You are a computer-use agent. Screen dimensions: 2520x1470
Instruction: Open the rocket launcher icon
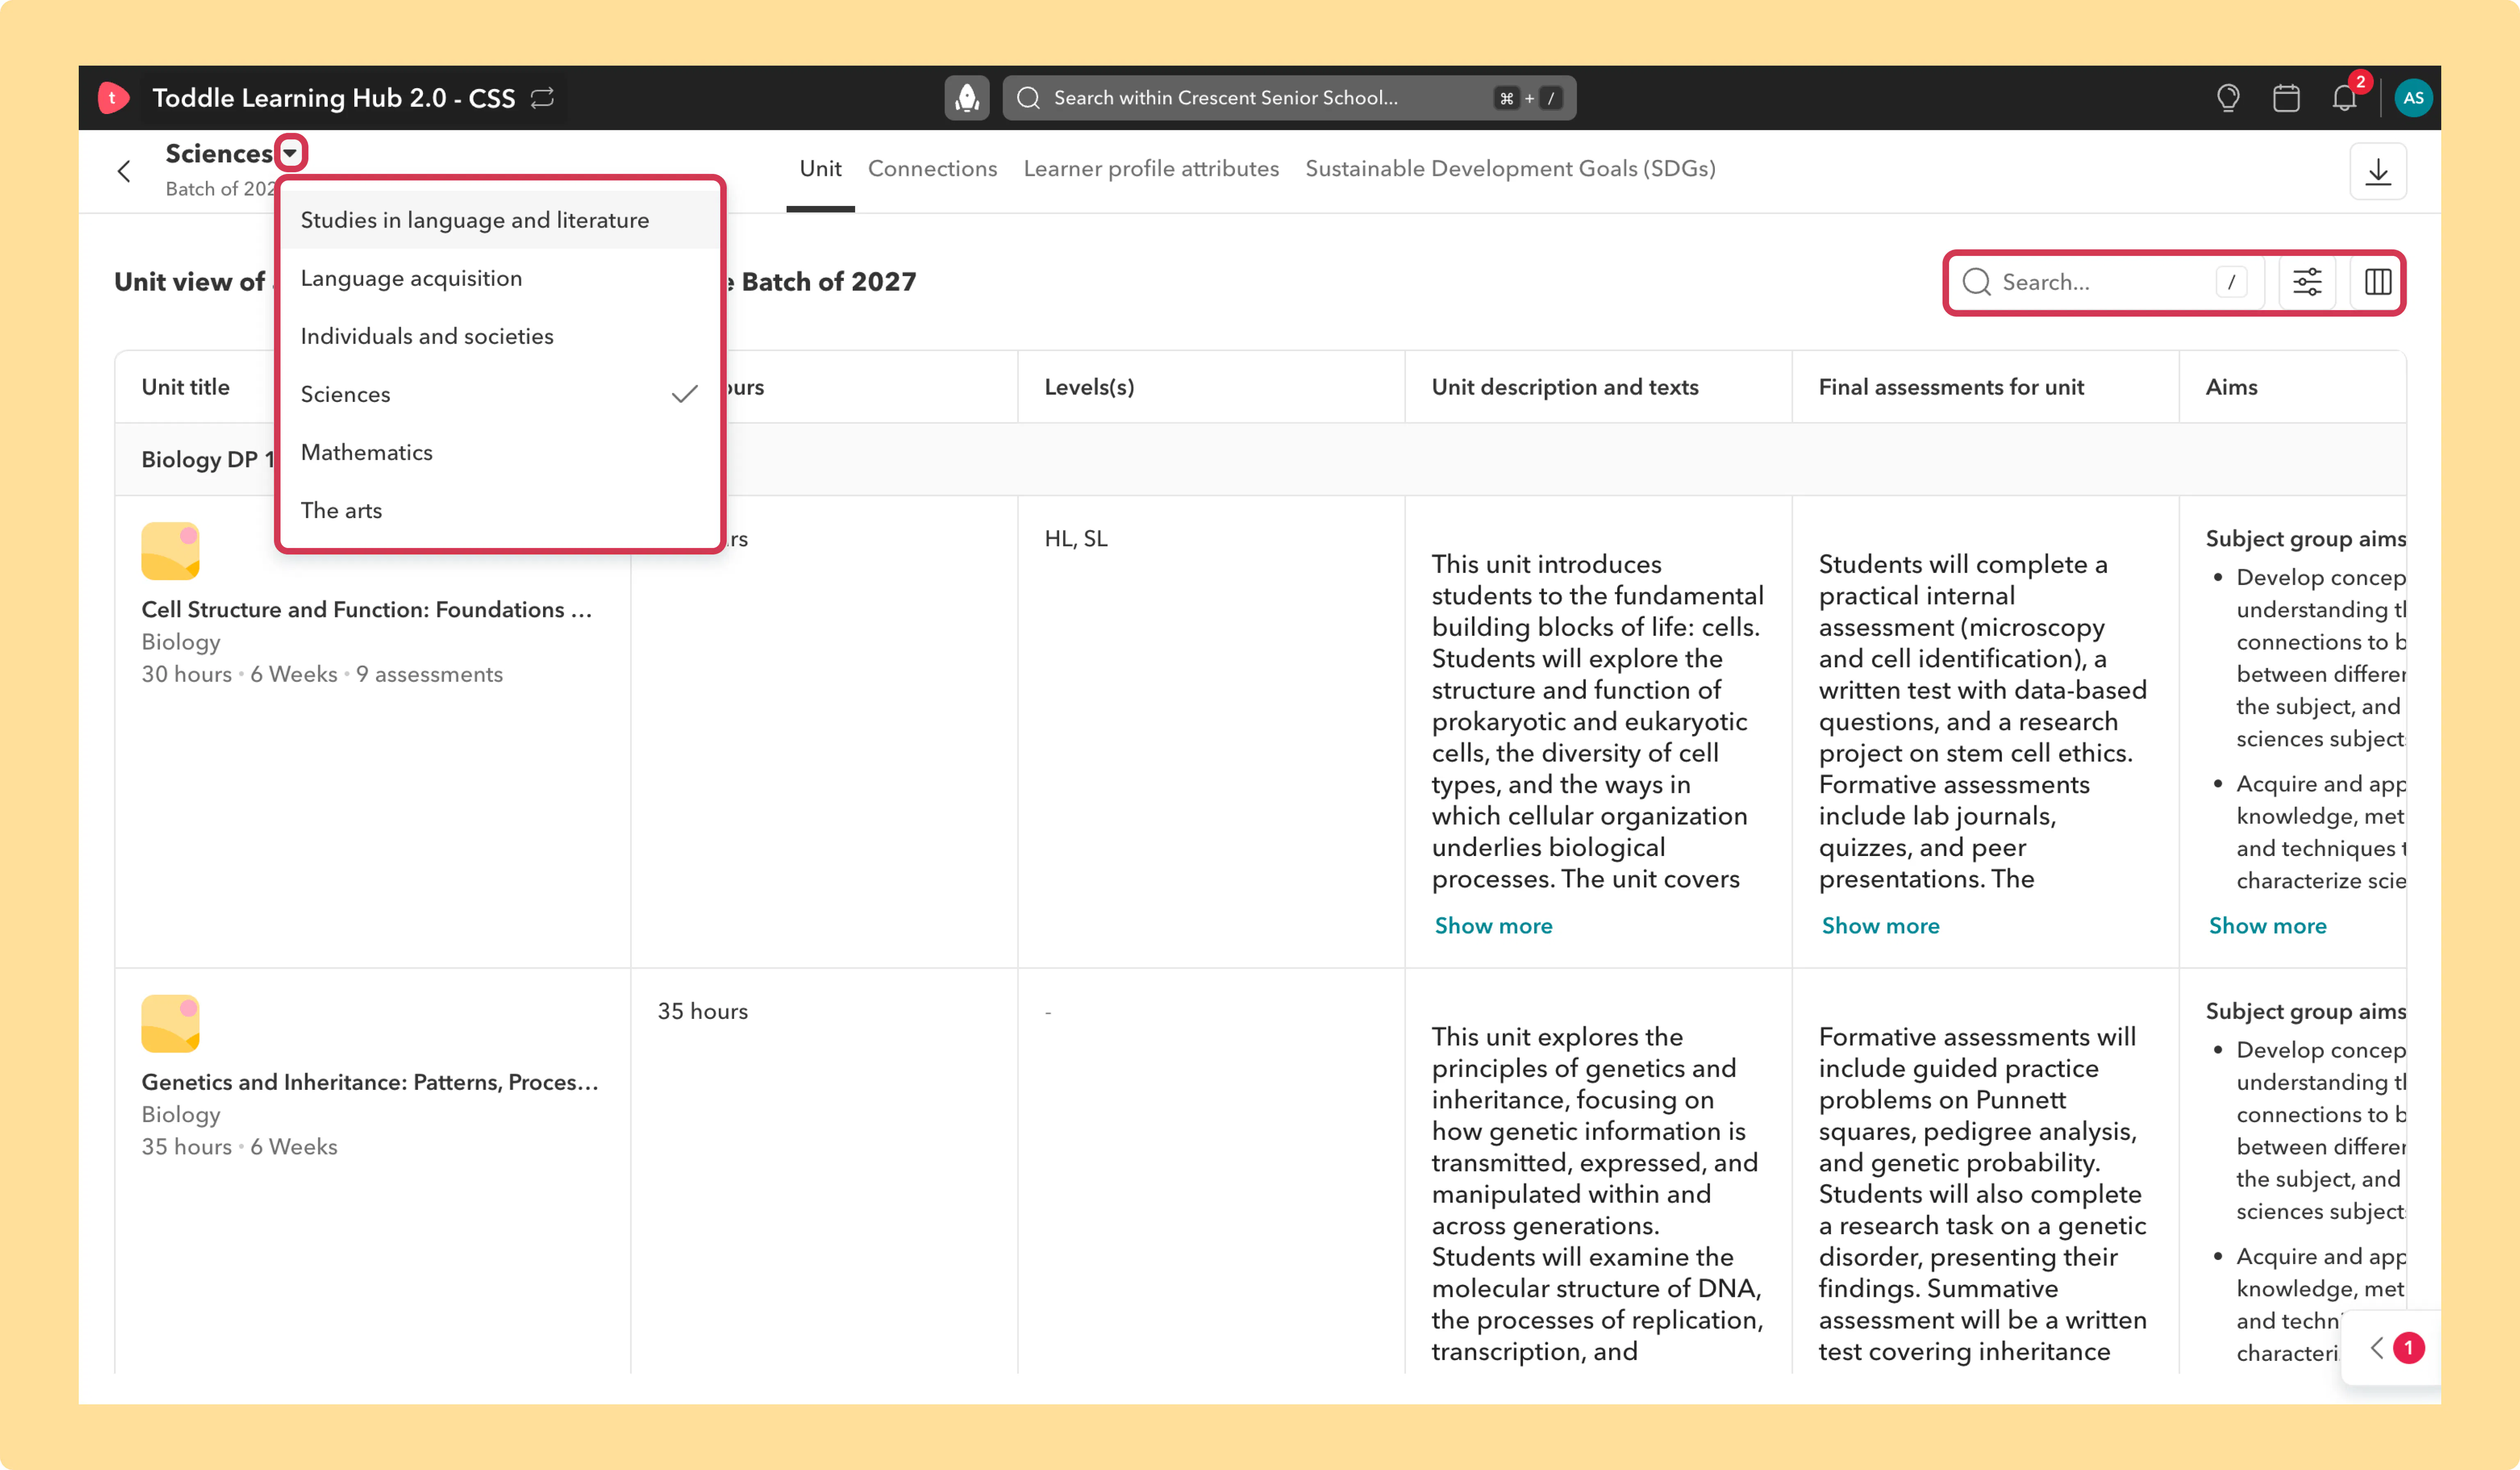click(x=967, y=98)
